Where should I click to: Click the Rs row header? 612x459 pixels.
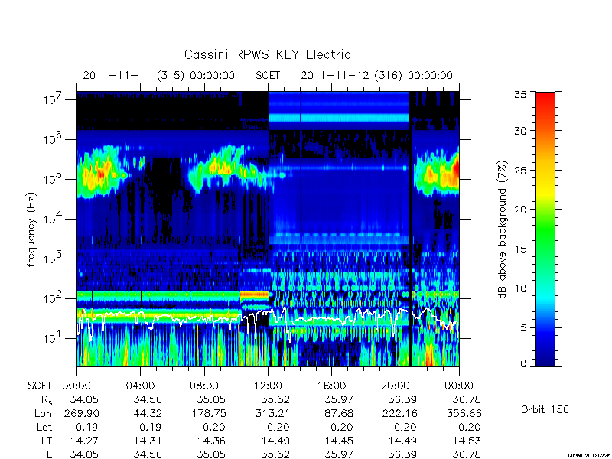47,400
